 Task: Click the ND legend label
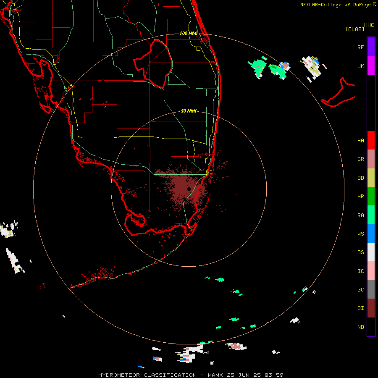coord(360,327)
